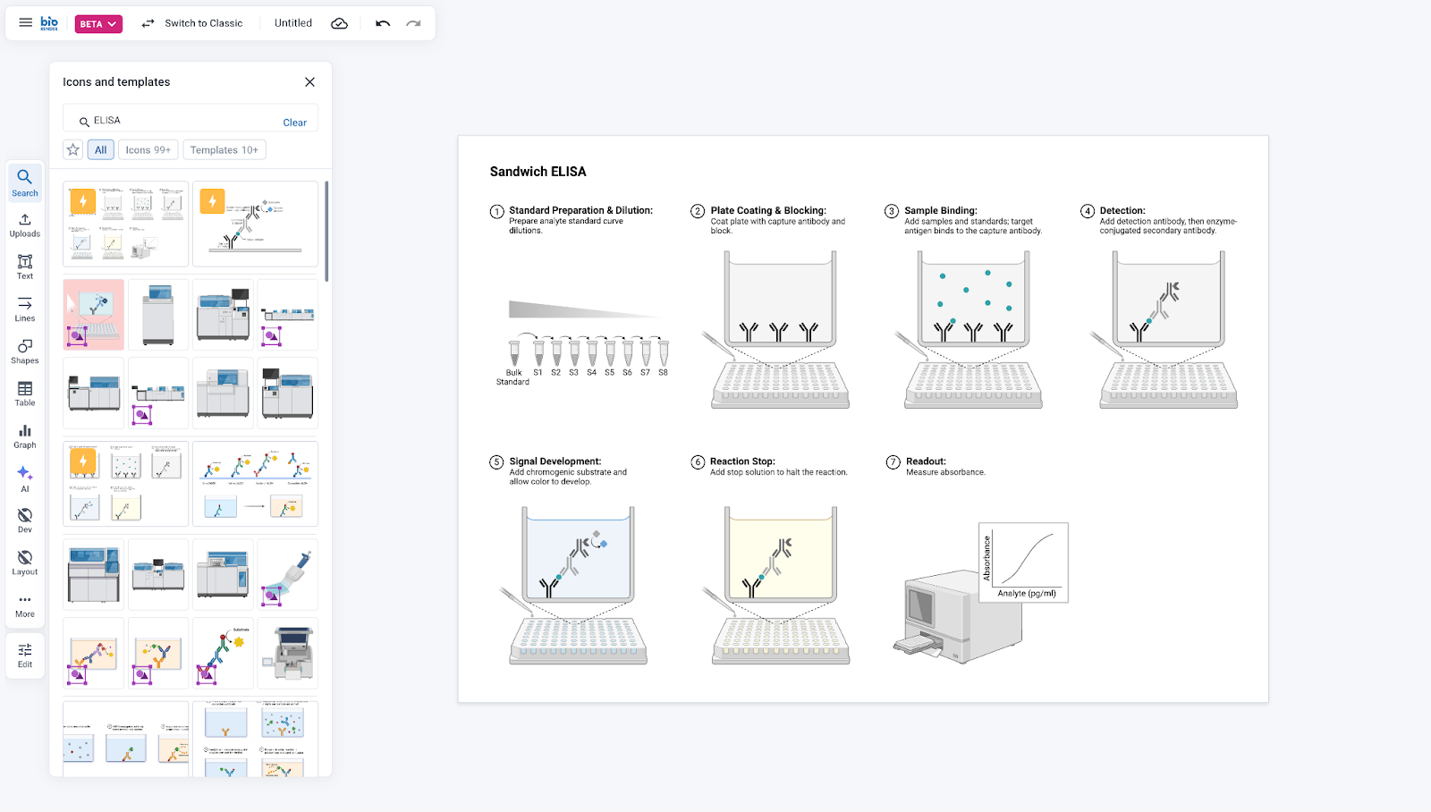
Task: Click the Undo arrow
Action: pos(383,23)
